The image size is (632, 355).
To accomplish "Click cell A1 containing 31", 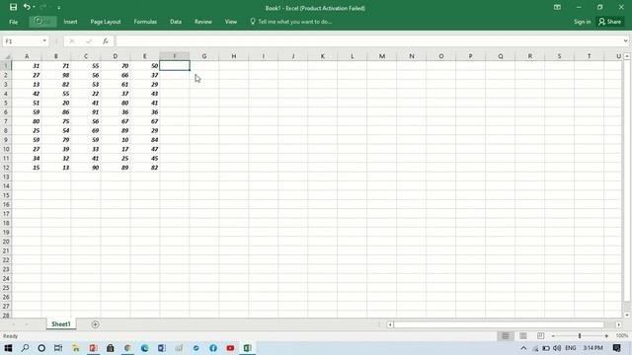I will tap(27, 66).
